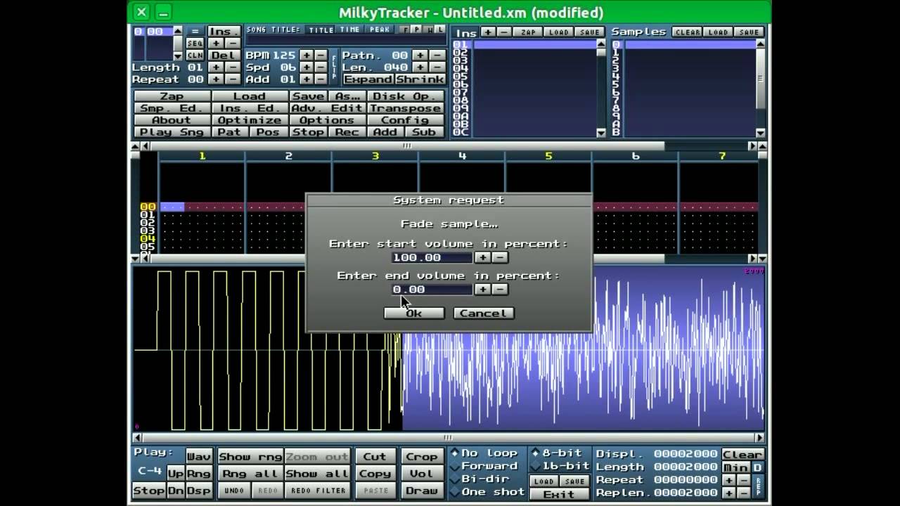Click the Stop button in main menu
Viewport: 900px width, 506px height.
tap(308, 132)
